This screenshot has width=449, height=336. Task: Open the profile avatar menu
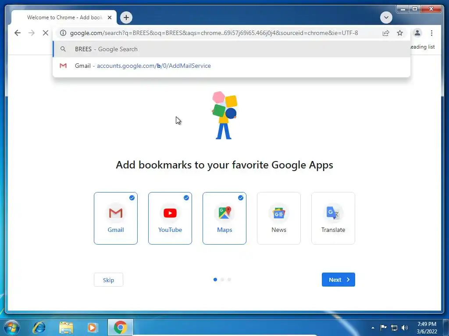pos(417,33)
